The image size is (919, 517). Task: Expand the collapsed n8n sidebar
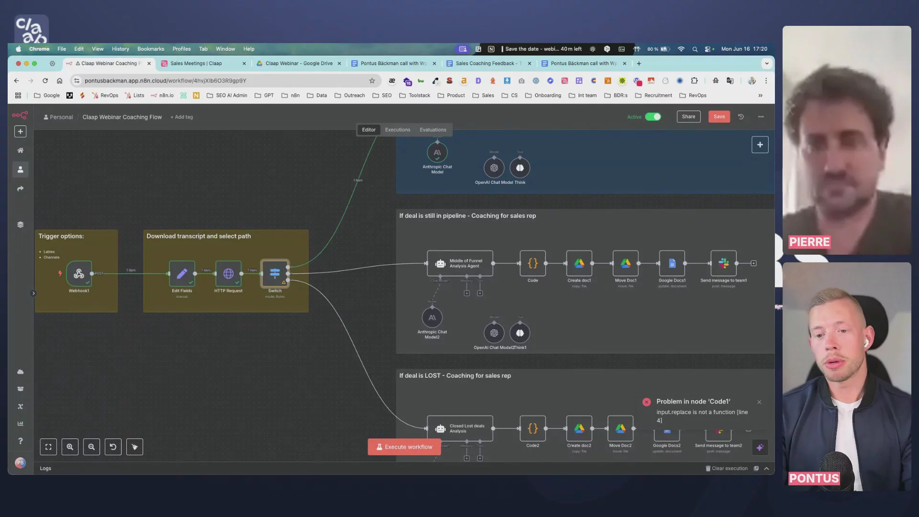(33, 293)
